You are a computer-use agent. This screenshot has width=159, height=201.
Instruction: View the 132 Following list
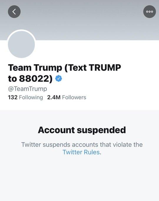(25, 97)
